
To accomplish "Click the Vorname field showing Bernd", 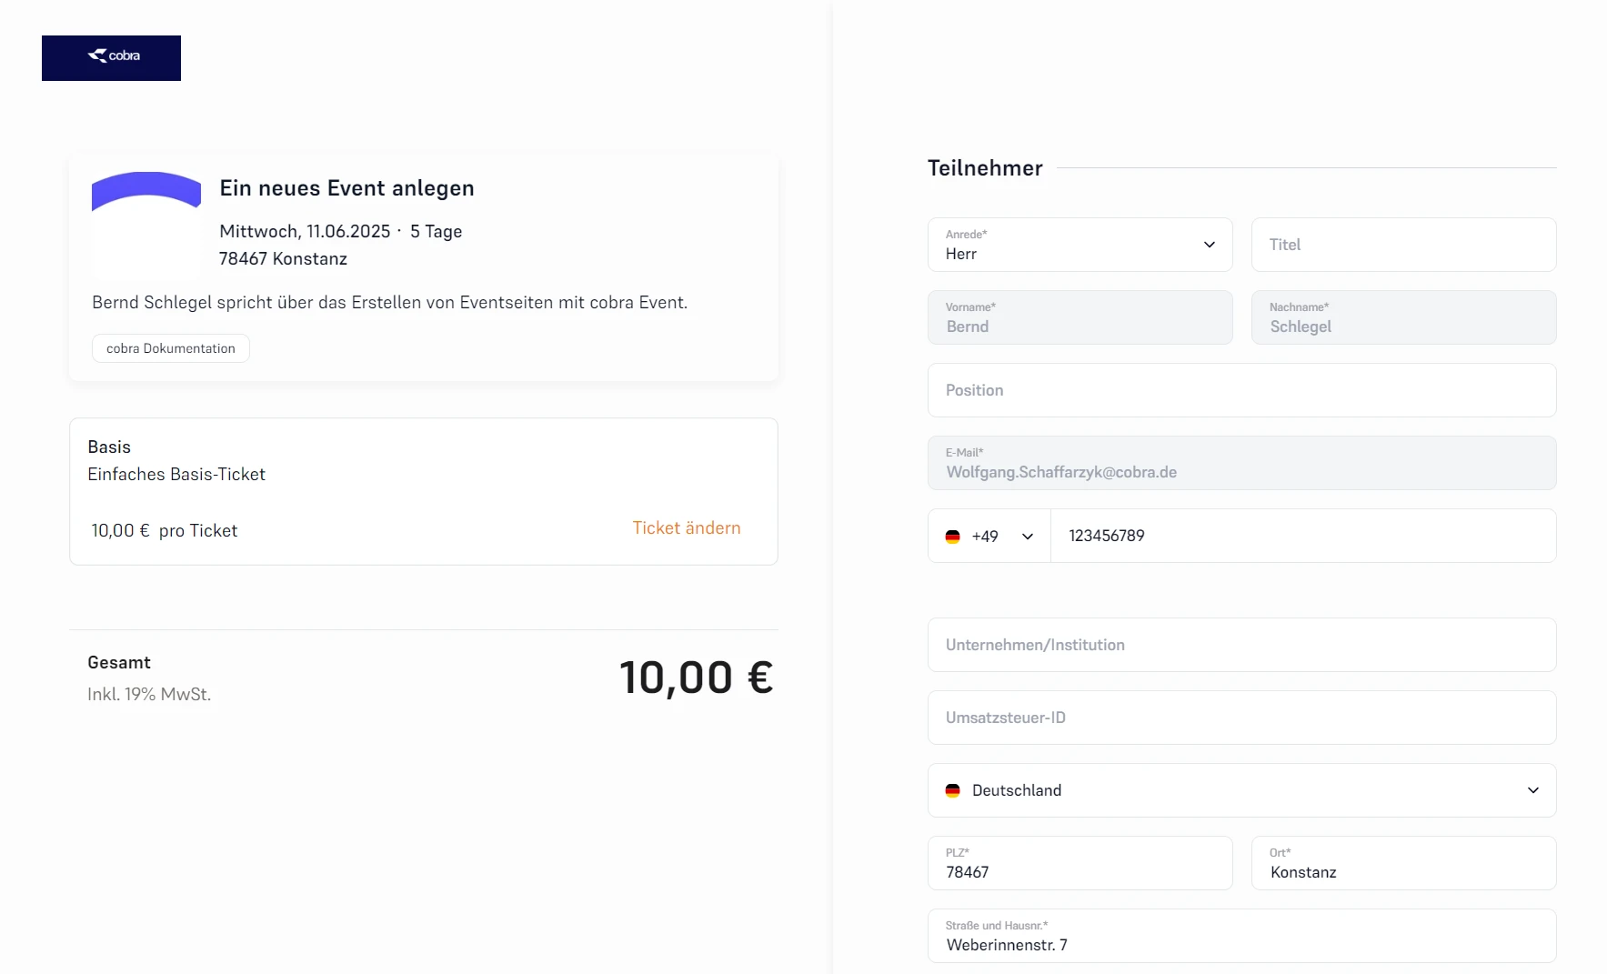I will tap(1080, 318).
